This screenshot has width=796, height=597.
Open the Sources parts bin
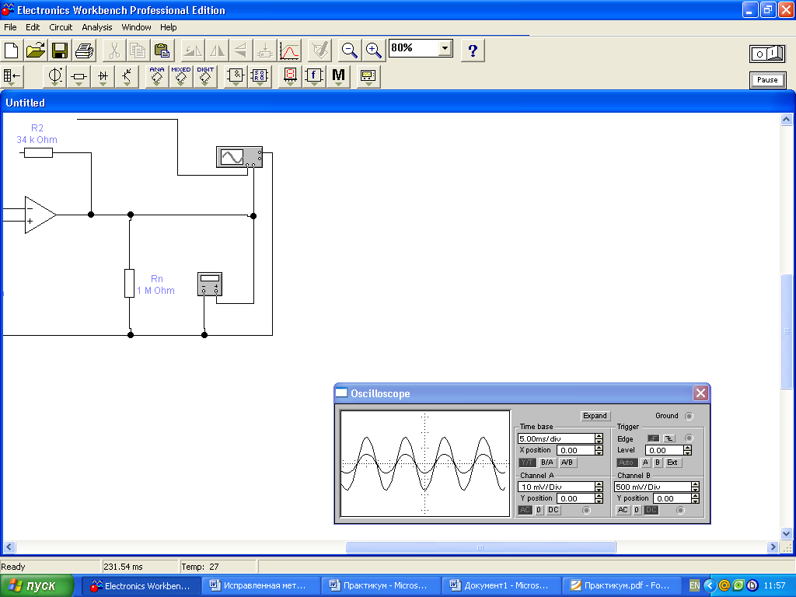click(56, 76)
